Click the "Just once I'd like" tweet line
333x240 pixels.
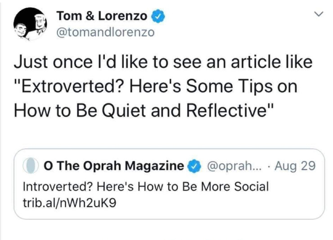163,62
